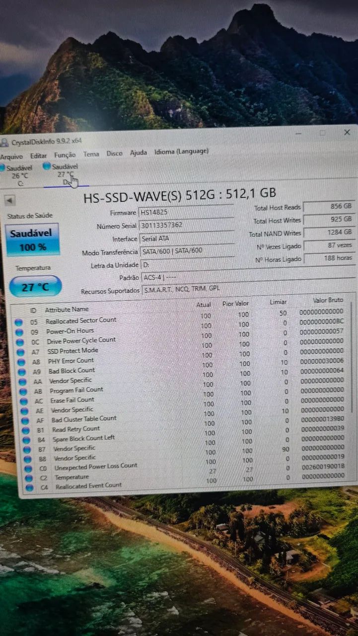Select the Unexpected Power Loss Count name

[x=96, y=467]
